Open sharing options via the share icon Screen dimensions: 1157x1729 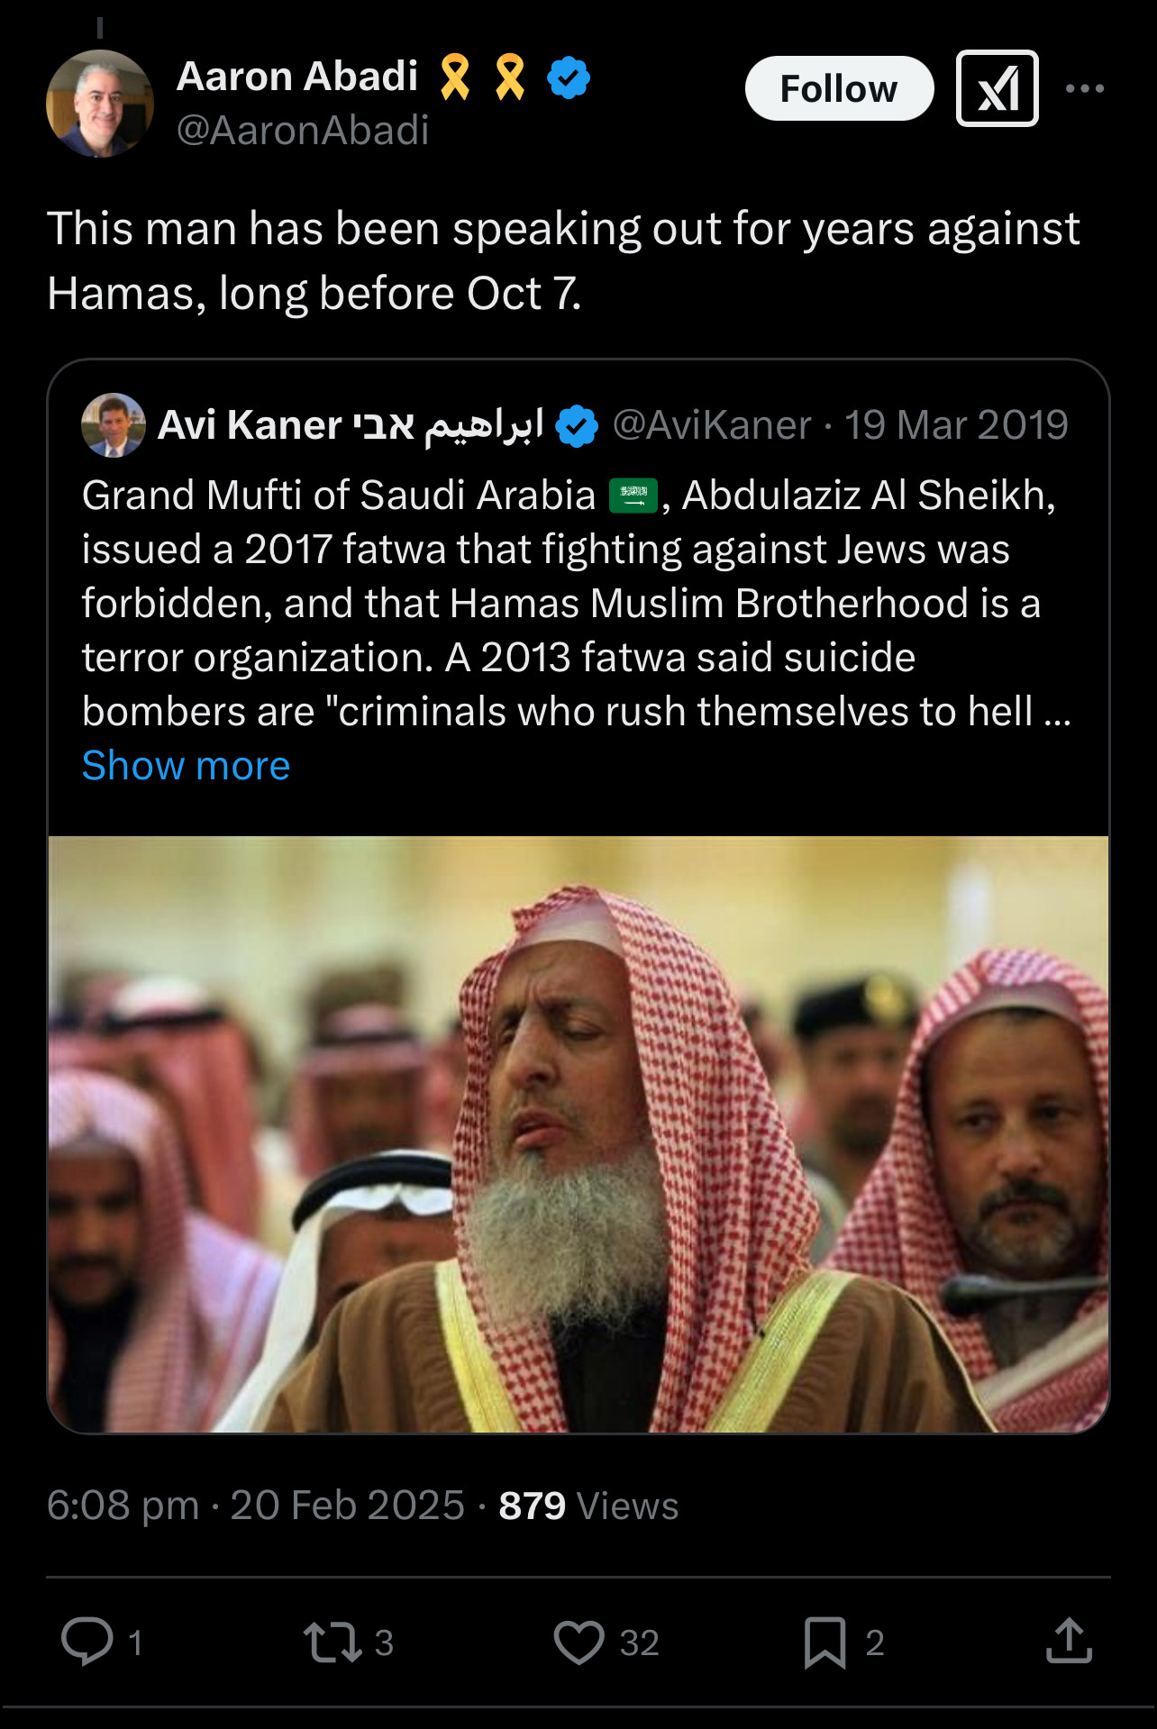point(1070,1640)
